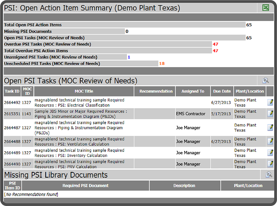Export the summary to Excel
Screen dimensions: 277x206
[x=265, y=7]
